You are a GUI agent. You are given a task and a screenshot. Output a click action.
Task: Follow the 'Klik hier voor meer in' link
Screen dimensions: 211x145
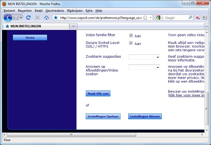(x=186, y=95)
